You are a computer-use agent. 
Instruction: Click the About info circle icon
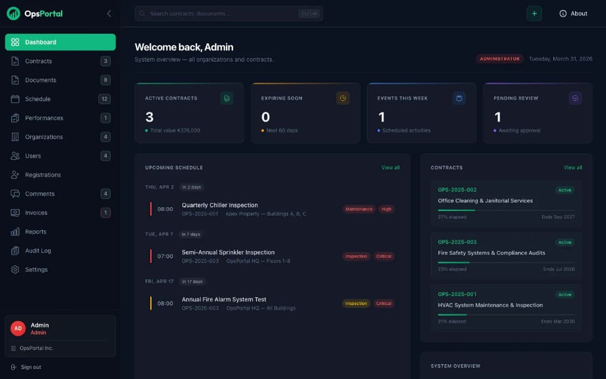(563, 14)
